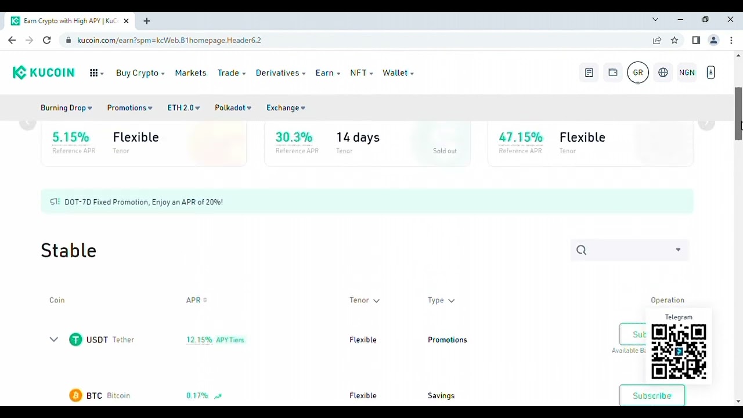Open the orders document icon in header
Image resolution: width=743 pixels, height=418 pixels.
click(589, 73)
